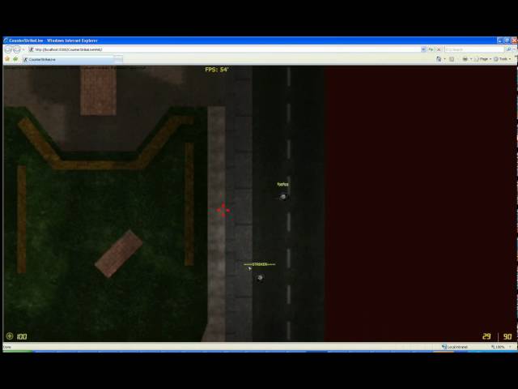Viewport: 518px width, 389px height.
Task: Click the ammo clip count 29
Action: [x=486, y=336]
